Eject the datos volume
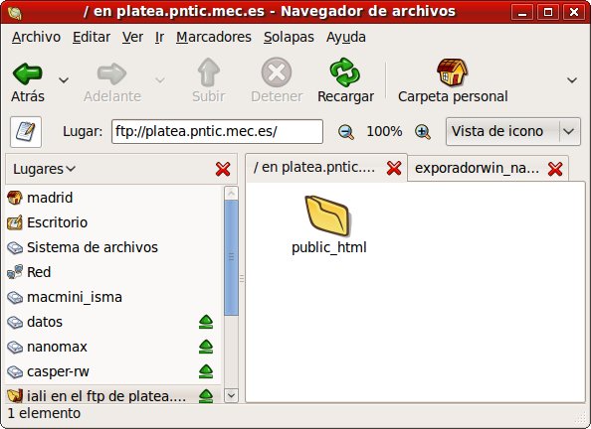Screen dimensions: 591x429 (x=206, y=322)
